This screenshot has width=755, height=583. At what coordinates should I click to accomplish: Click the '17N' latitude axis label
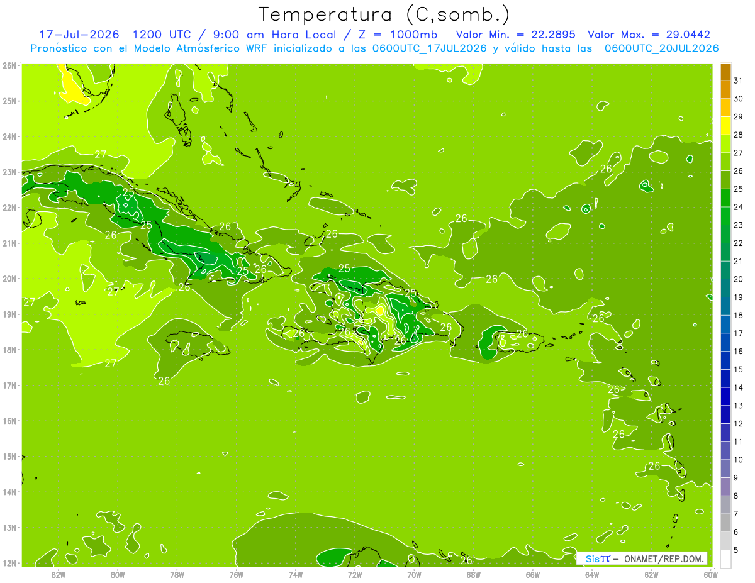9,385
